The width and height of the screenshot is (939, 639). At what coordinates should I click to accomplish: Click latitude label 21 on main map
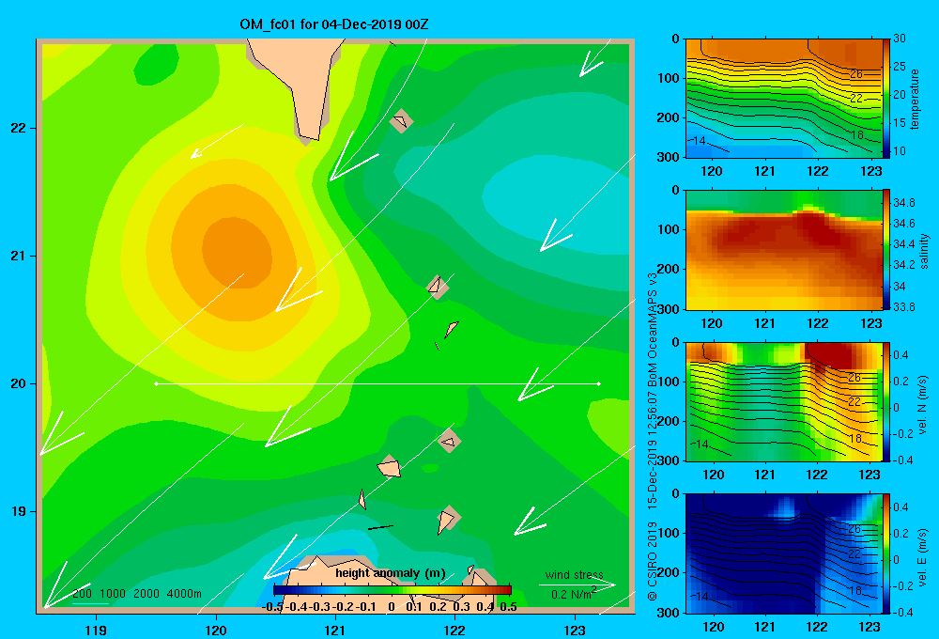(x=19, y=256)
